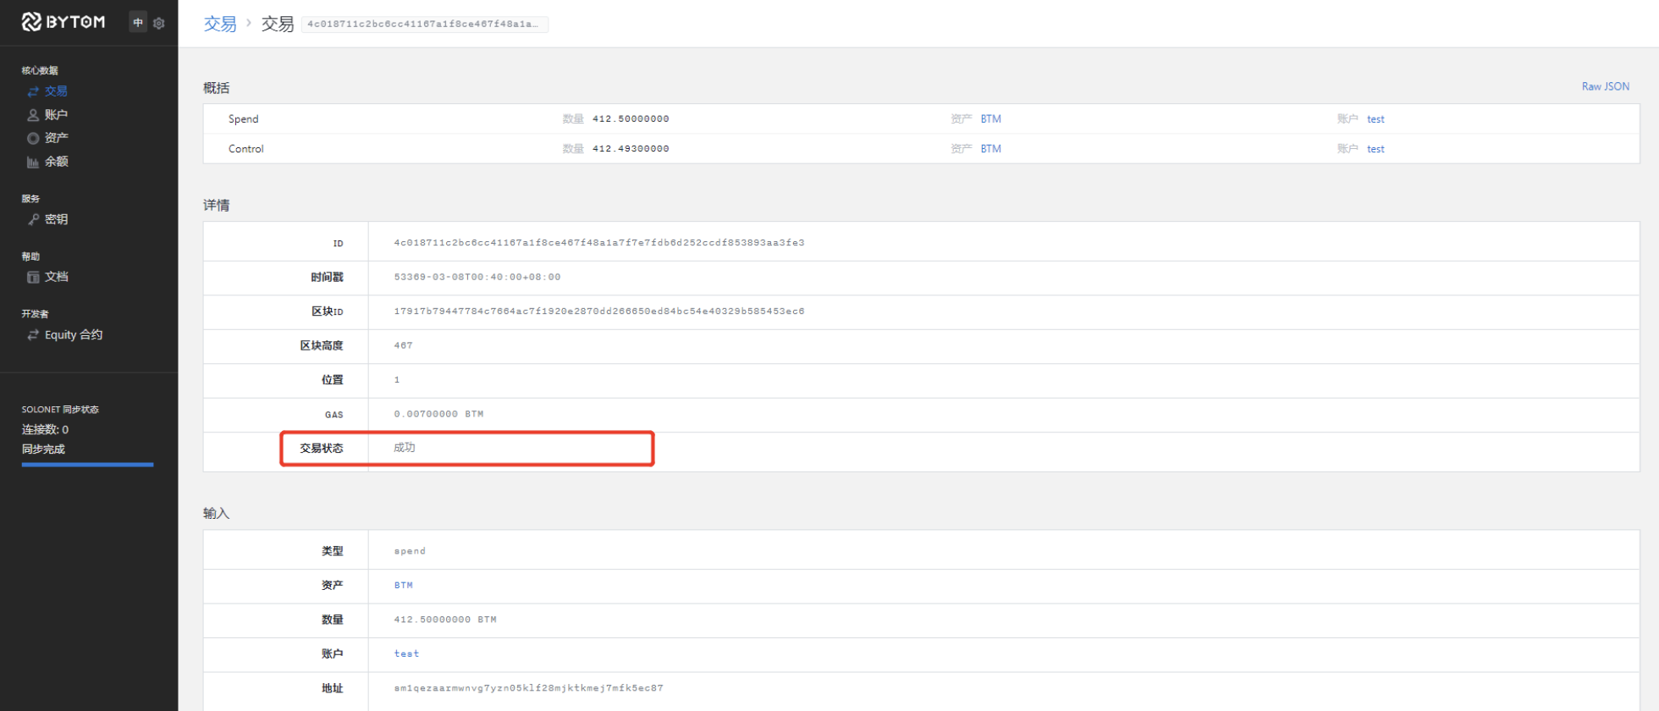Open the Raw JSON link
The height and width of the screenshot is (711, 1659).
click(x=1605, y=86)
